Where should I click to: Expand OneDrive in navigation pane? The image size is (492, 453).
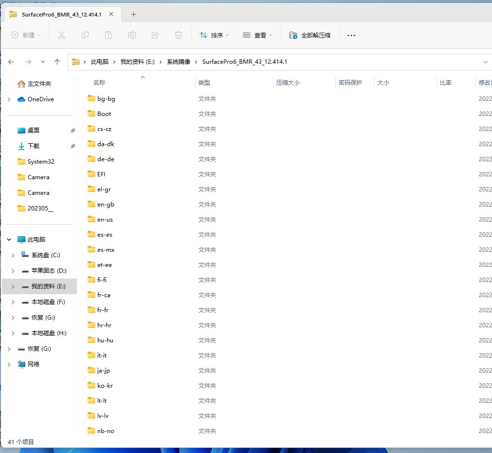tap(9, 99)
